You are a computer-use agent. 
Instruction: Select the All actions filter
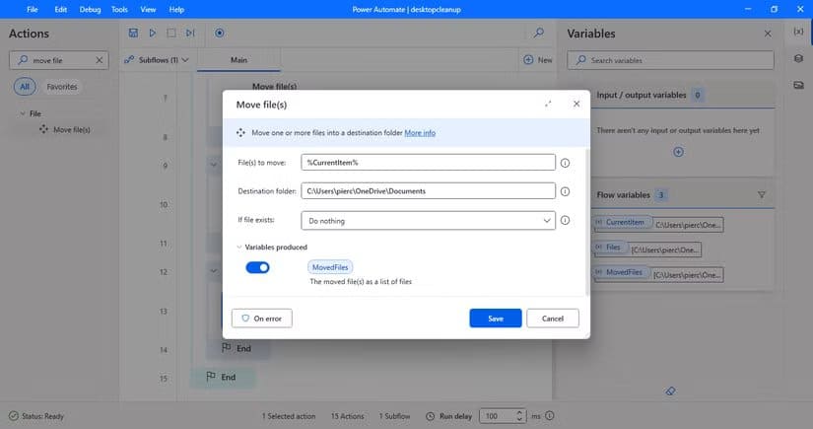pyautogui.click(x=25, y=87)
